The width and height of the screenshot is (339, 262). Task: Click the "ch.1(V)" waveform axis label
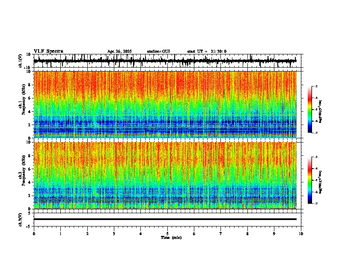coord(20,61)
